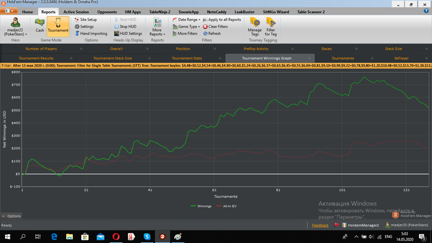Click Stop HUD
Viewport: 432px width, 243px height.
[x=125, y=27]
